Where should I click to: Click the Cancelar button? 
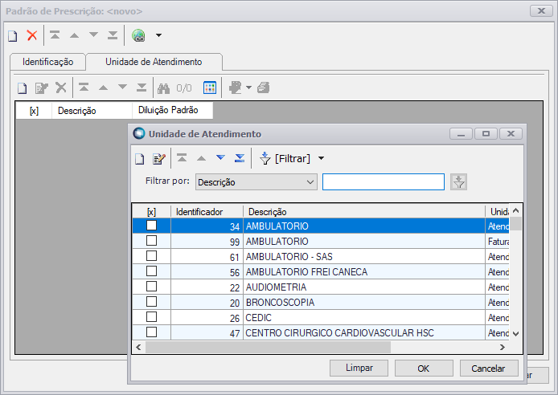[x=489, y=368]
